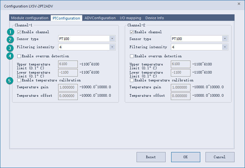Enable overrun detection for Channel-1

click(19, 56)
